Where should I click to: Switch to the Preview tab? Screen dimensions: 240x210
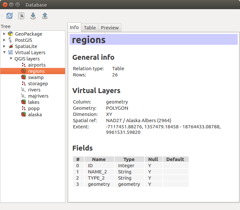(x=110, y=28)
